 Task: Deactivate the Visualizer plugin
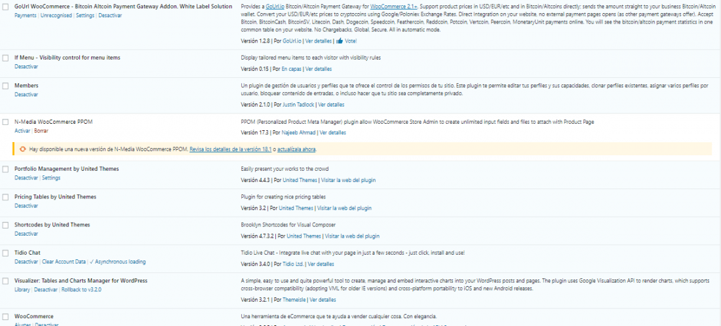click(46, 290)
